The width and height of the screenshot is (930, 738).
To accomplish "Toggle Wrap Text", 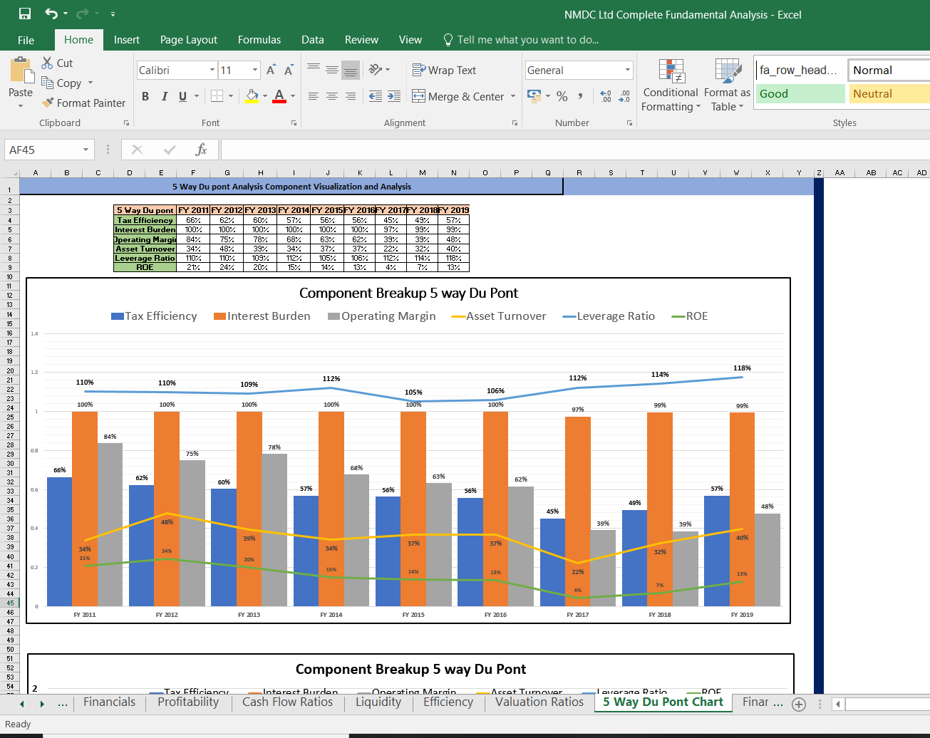I will [x=444, y=70].
